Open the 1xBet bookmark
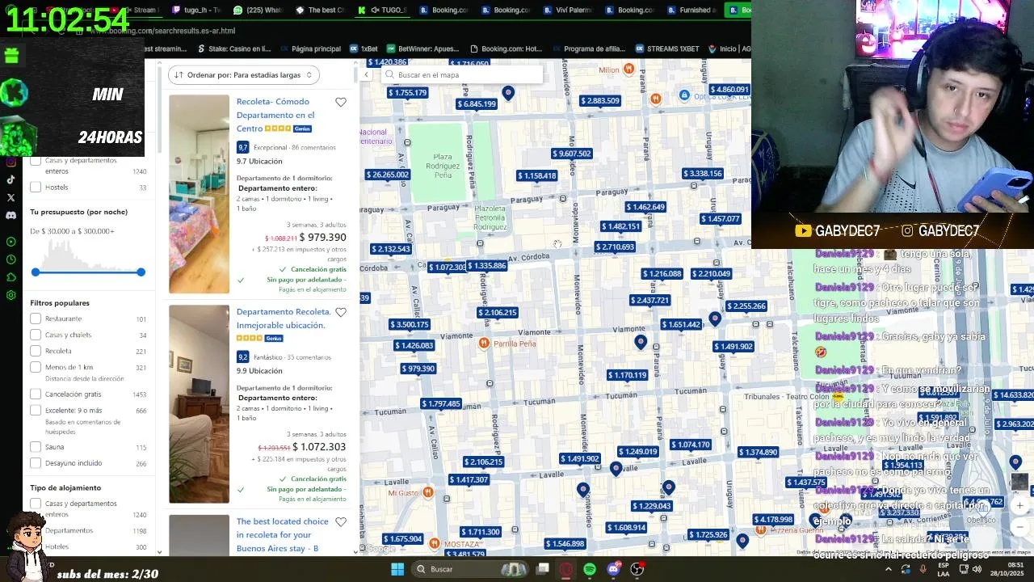The width and height of the screenshot is (1034, 582). coord(364,48)
